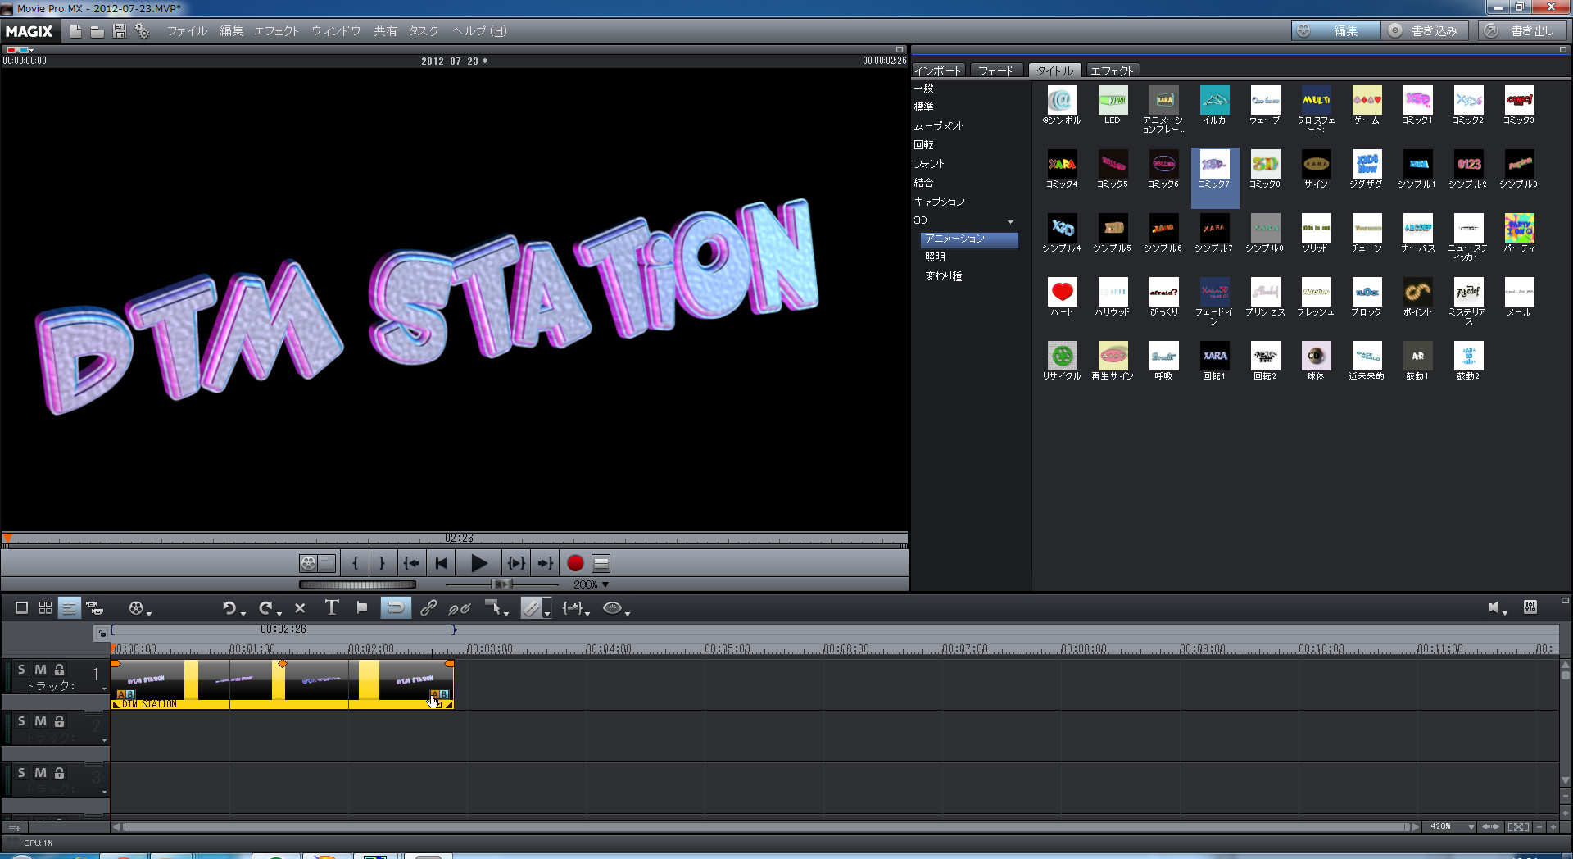Image resolution: width=1573 pixels, height=859 pixels.
Task: Select the 照明 subcategory
Action: point(935,257)
